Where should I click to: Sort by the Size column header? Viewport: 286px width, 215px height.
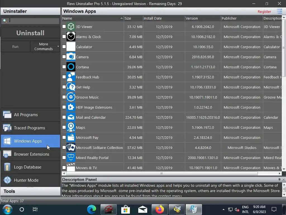point(133,18)
